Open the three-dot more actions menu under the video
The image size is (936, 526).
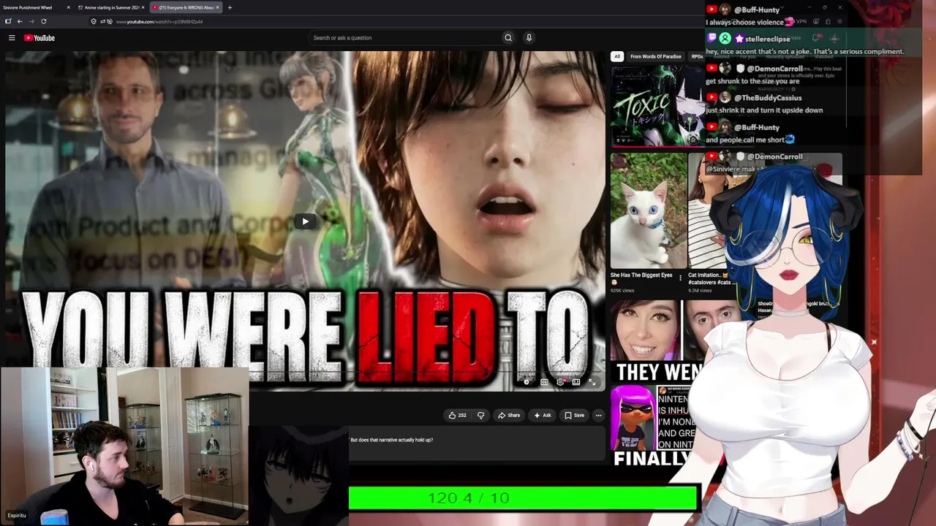click(x=598, y=416)
